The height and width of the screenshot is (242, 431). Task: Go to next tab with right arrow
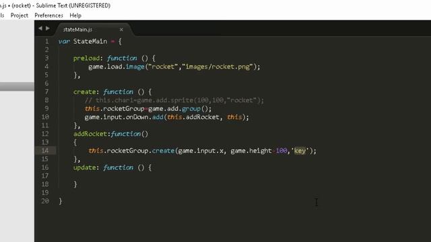(48, 28)
